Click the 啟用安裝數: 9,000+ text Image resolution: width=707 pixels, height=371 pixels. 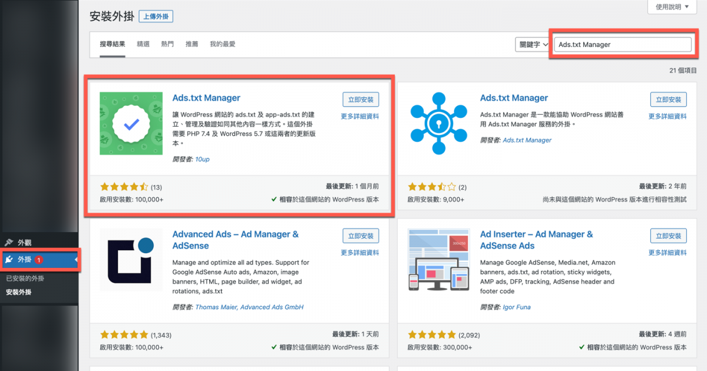435,200
